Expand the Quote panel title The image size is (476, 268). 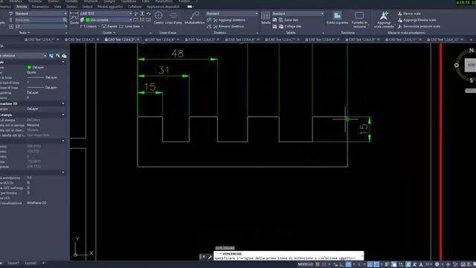(x=109, y=33)
